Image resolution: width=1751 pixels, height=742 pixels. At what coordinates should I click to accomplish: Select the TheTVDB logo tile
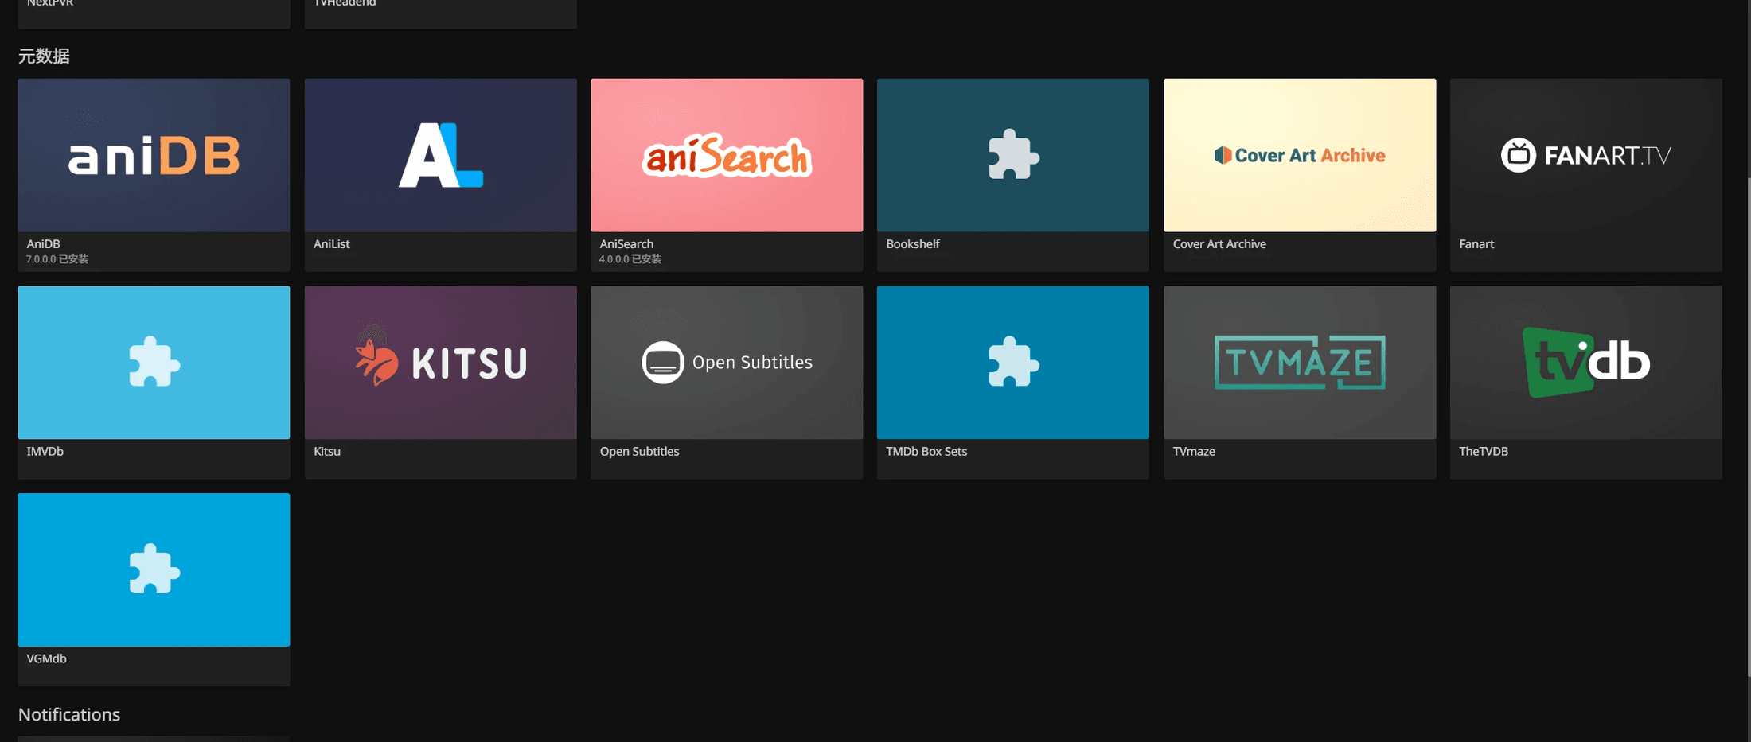(x=1585, y=362)
